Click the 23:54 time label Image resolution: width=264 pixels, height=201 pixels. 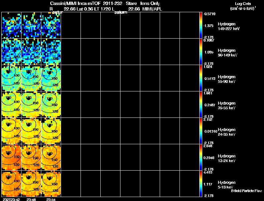pyautogui.click(x=51, y=199)
